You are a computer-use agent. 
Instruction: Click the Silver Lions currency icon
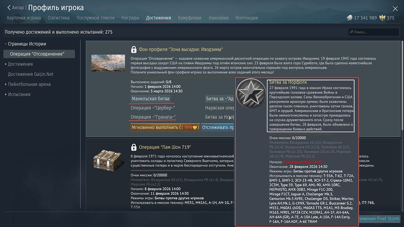coord(349,18)
